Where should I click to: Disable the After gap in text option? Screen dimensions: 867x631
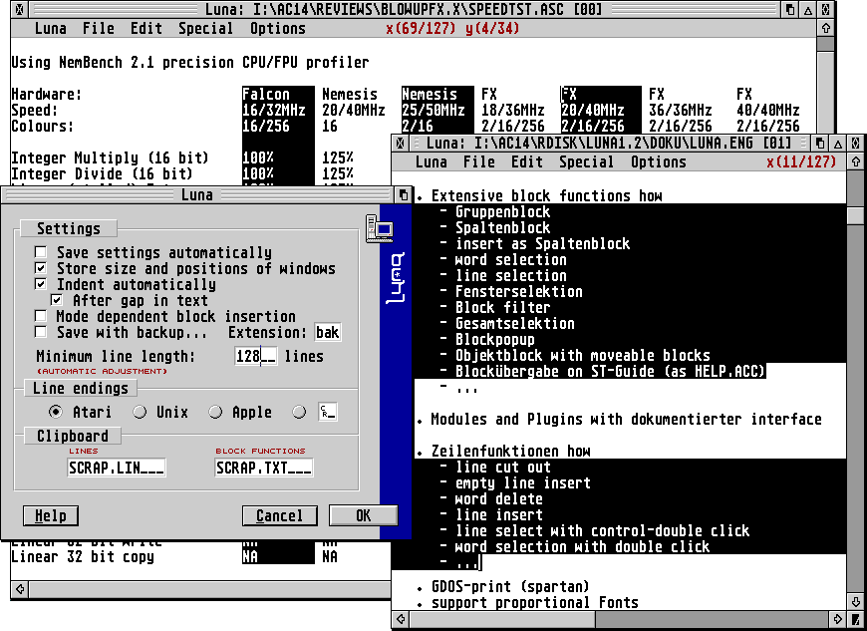pos(57,301)
